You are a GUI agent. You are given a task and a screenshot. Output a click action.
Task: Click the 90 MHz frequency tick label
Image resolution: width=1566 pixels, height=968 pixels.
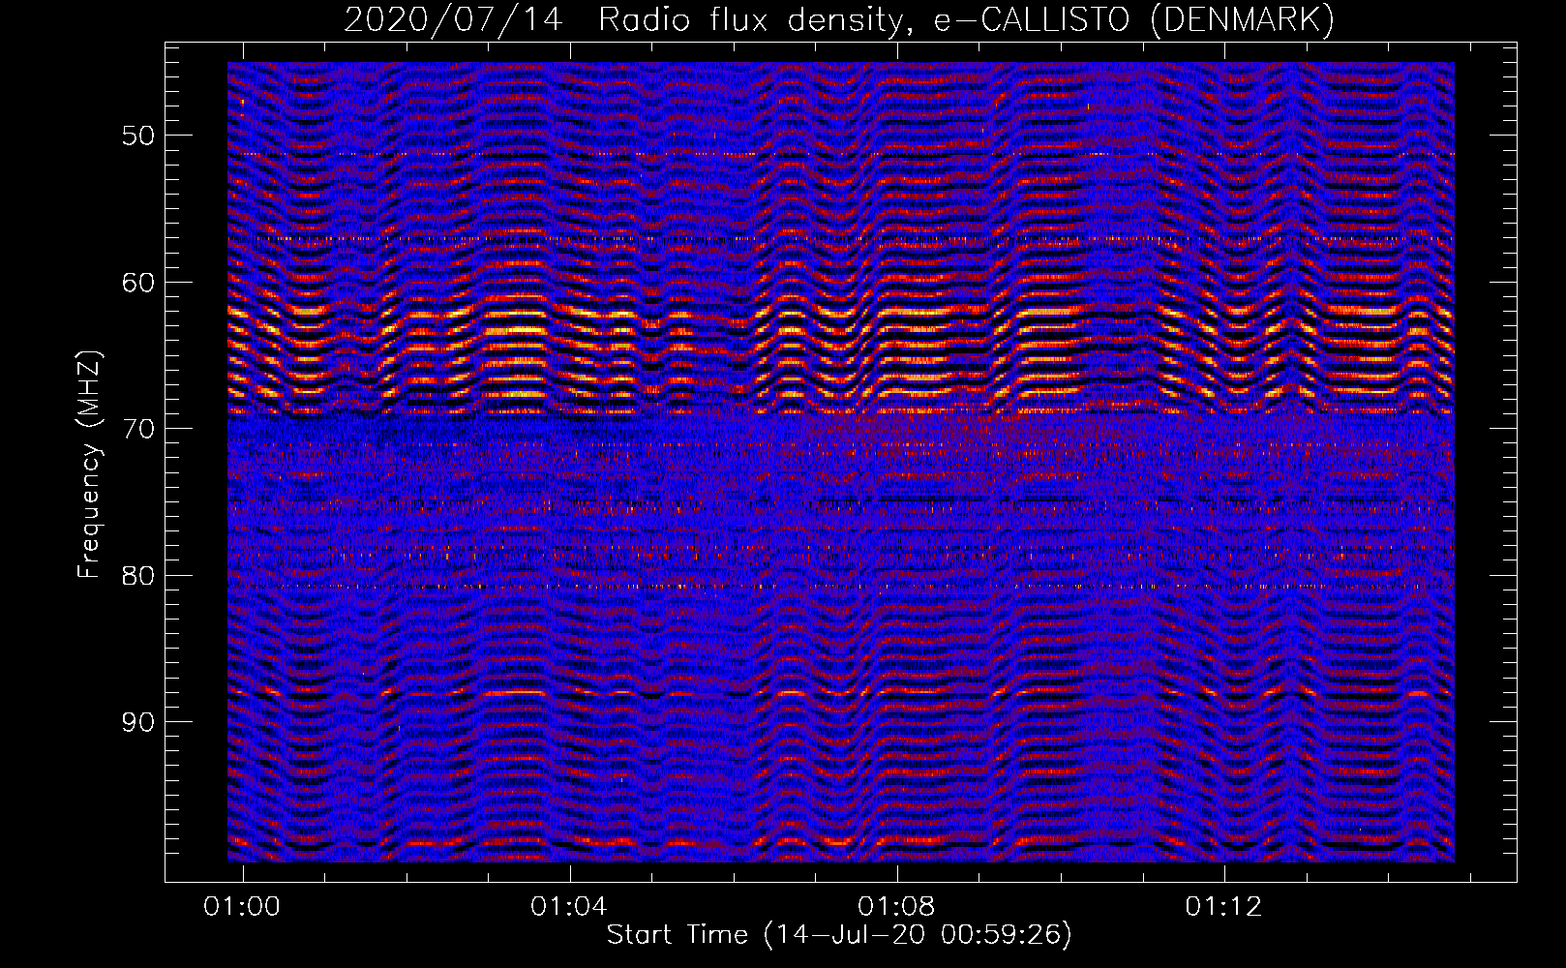137,723
